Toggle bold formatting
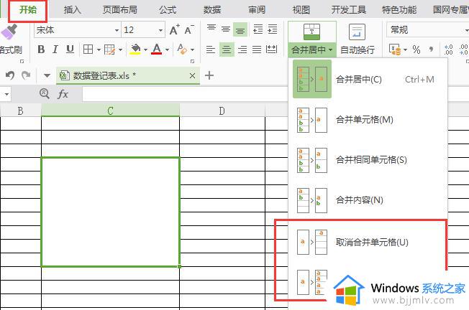 (41, 50)
